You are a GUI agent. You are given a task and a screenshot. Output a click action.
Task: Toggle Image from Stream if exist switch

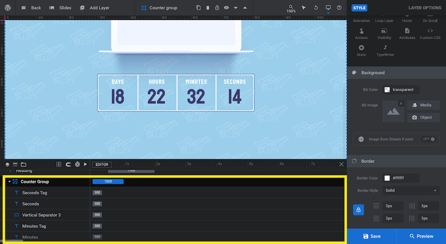(x=429, y=139)
